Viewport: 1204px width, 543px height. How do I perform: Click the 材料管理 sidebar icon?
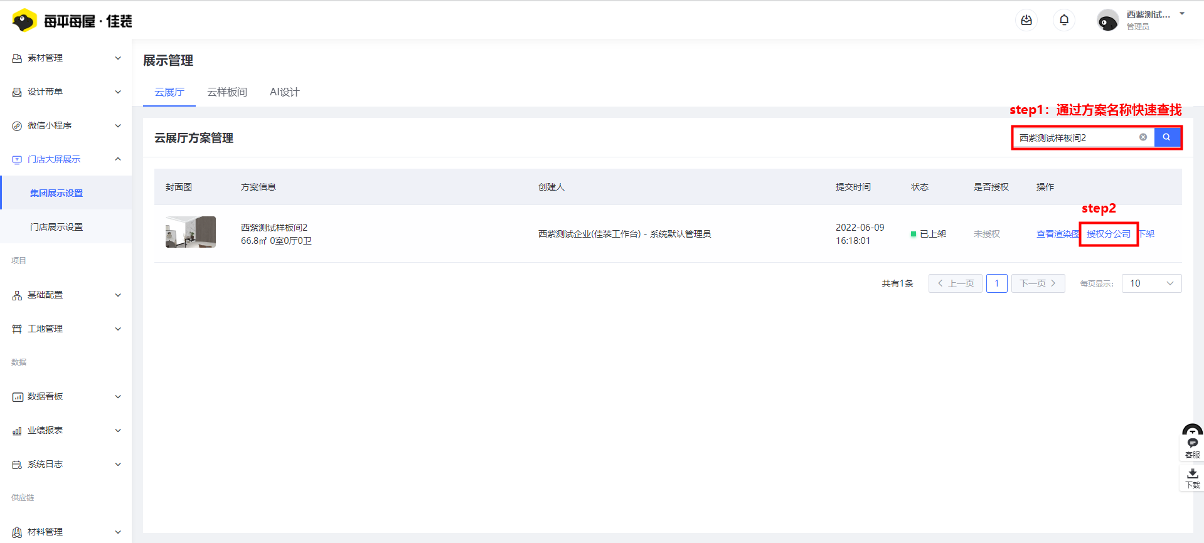click(17, 532)
